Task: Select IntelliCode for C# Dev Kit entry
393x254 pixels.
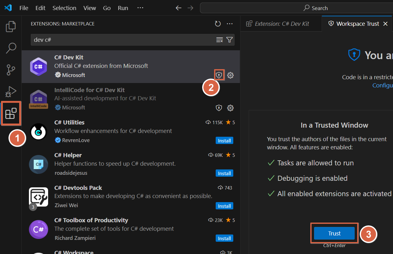Action: [x=131, y=99]
